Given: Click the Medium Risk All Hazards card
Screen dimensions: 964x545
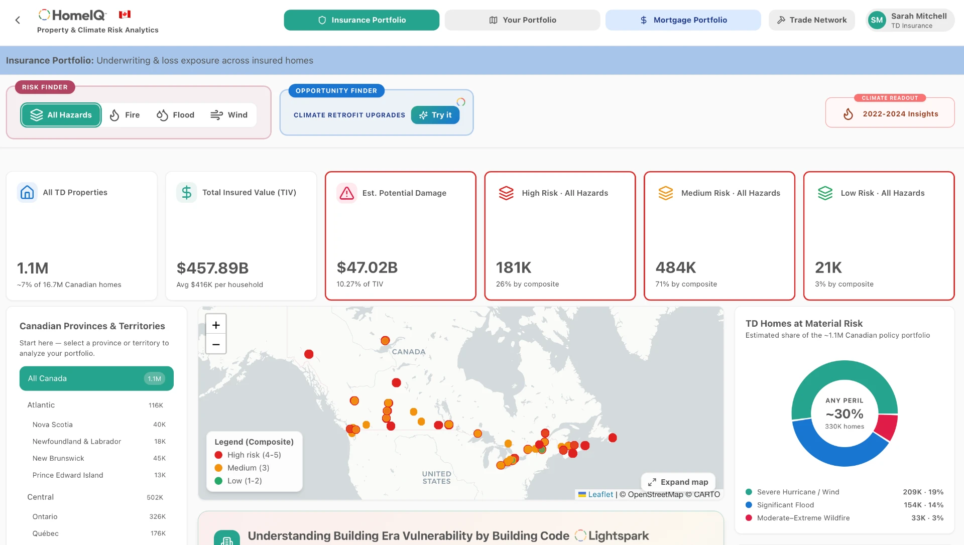Looking at the screenshot, I should point(719,236).
